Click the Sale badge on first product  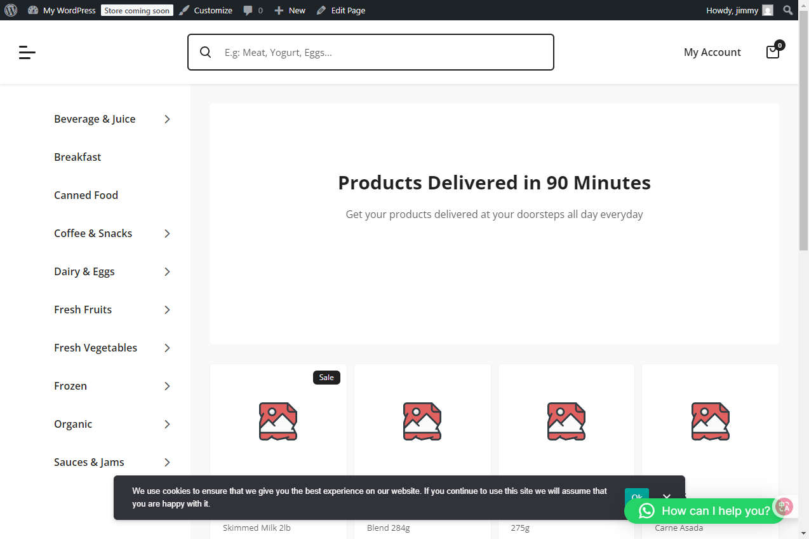point(326,378)
